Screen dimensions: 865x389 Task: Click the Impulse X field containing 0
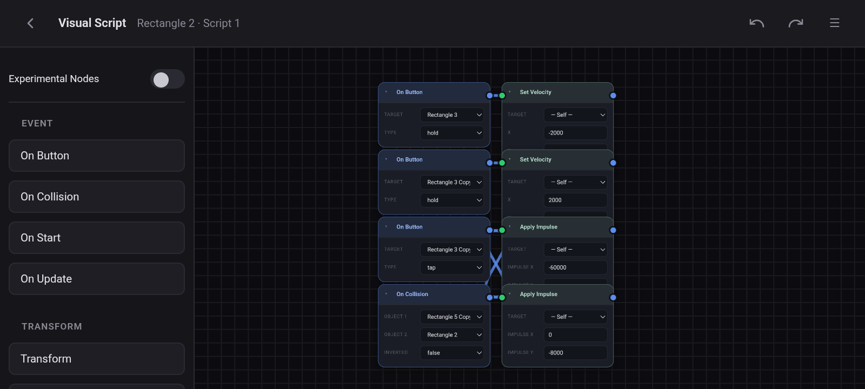(575, 334)
